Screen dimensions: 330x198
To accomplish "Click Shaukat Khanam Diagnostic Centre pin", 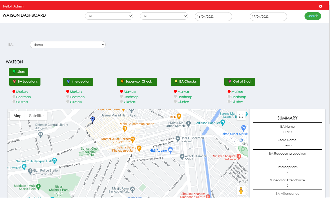I will (x=208, y=197).
